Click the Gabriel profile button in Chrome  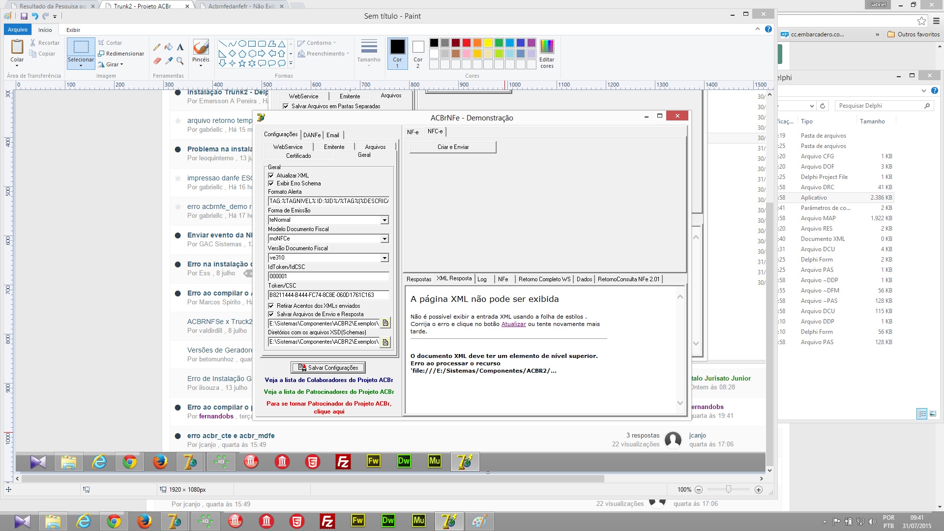[x=878, y=4]
